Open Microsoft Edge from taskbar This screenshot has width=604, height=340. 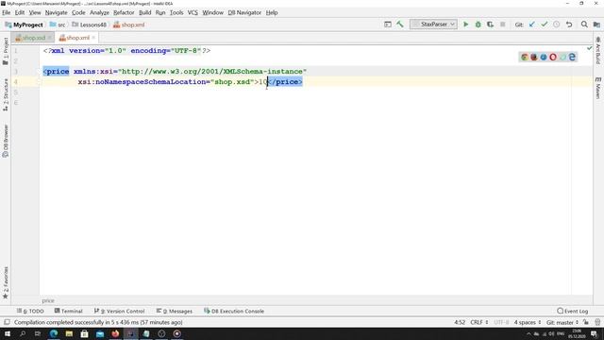coord(54,333)
